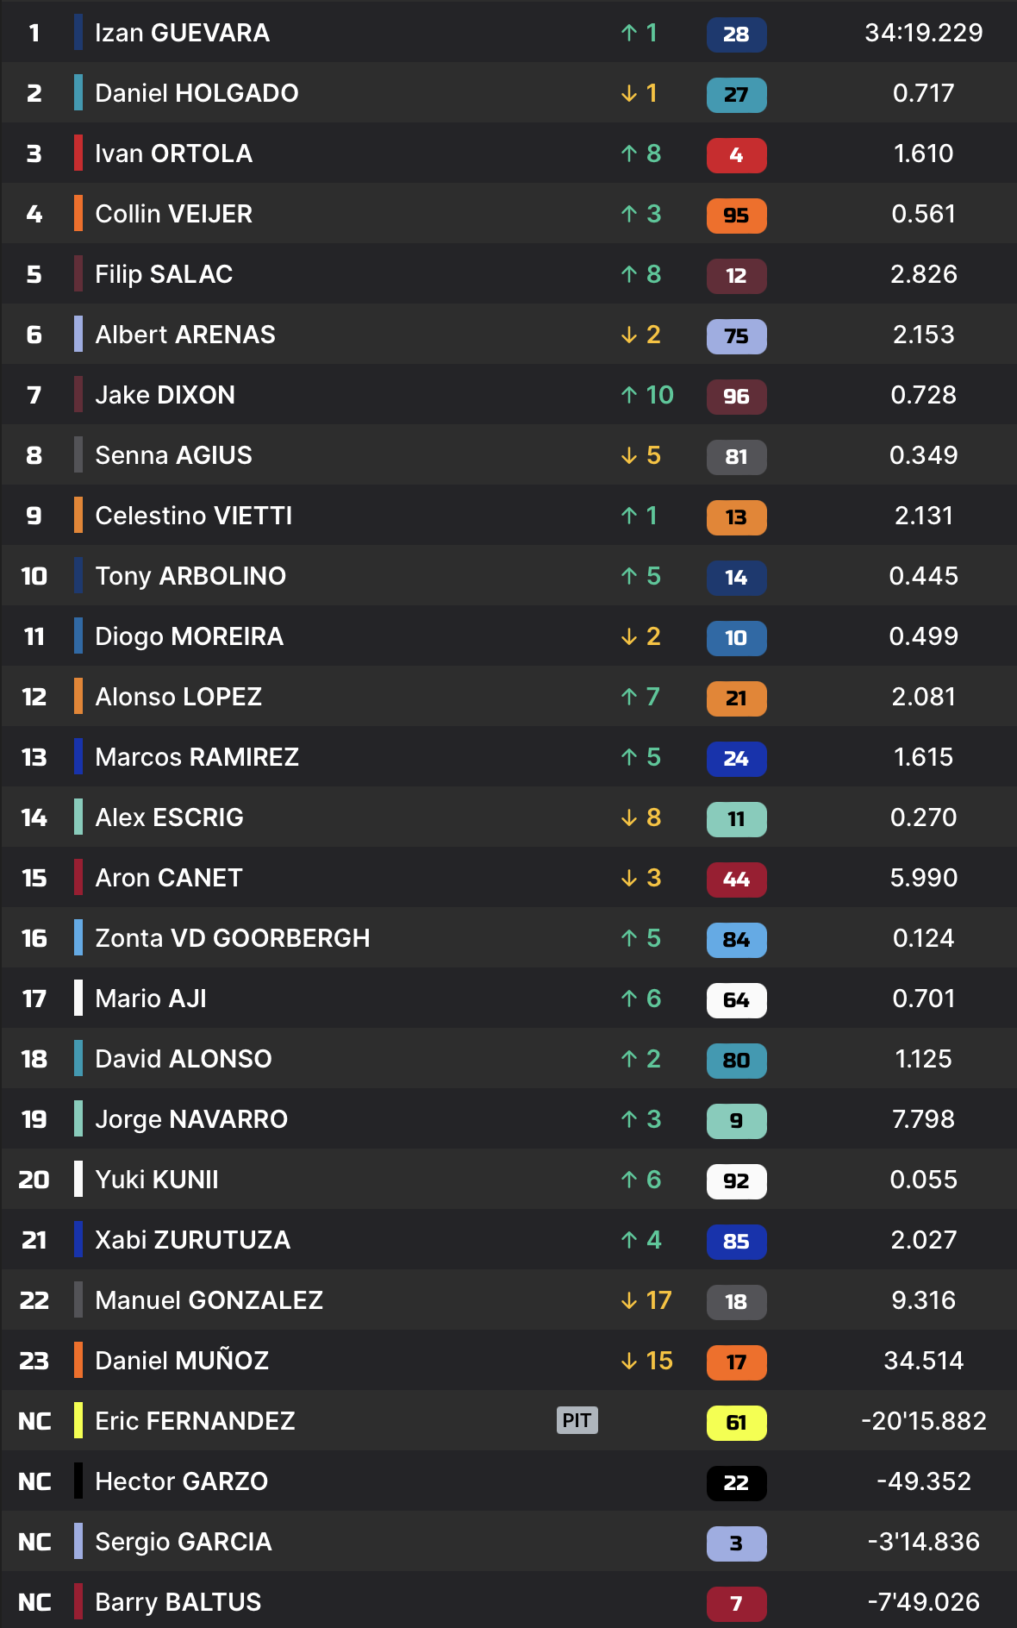
Task: Click the yellow color bar beside Eric FERNANDEZ
Action: click(x=78, y=1420)
